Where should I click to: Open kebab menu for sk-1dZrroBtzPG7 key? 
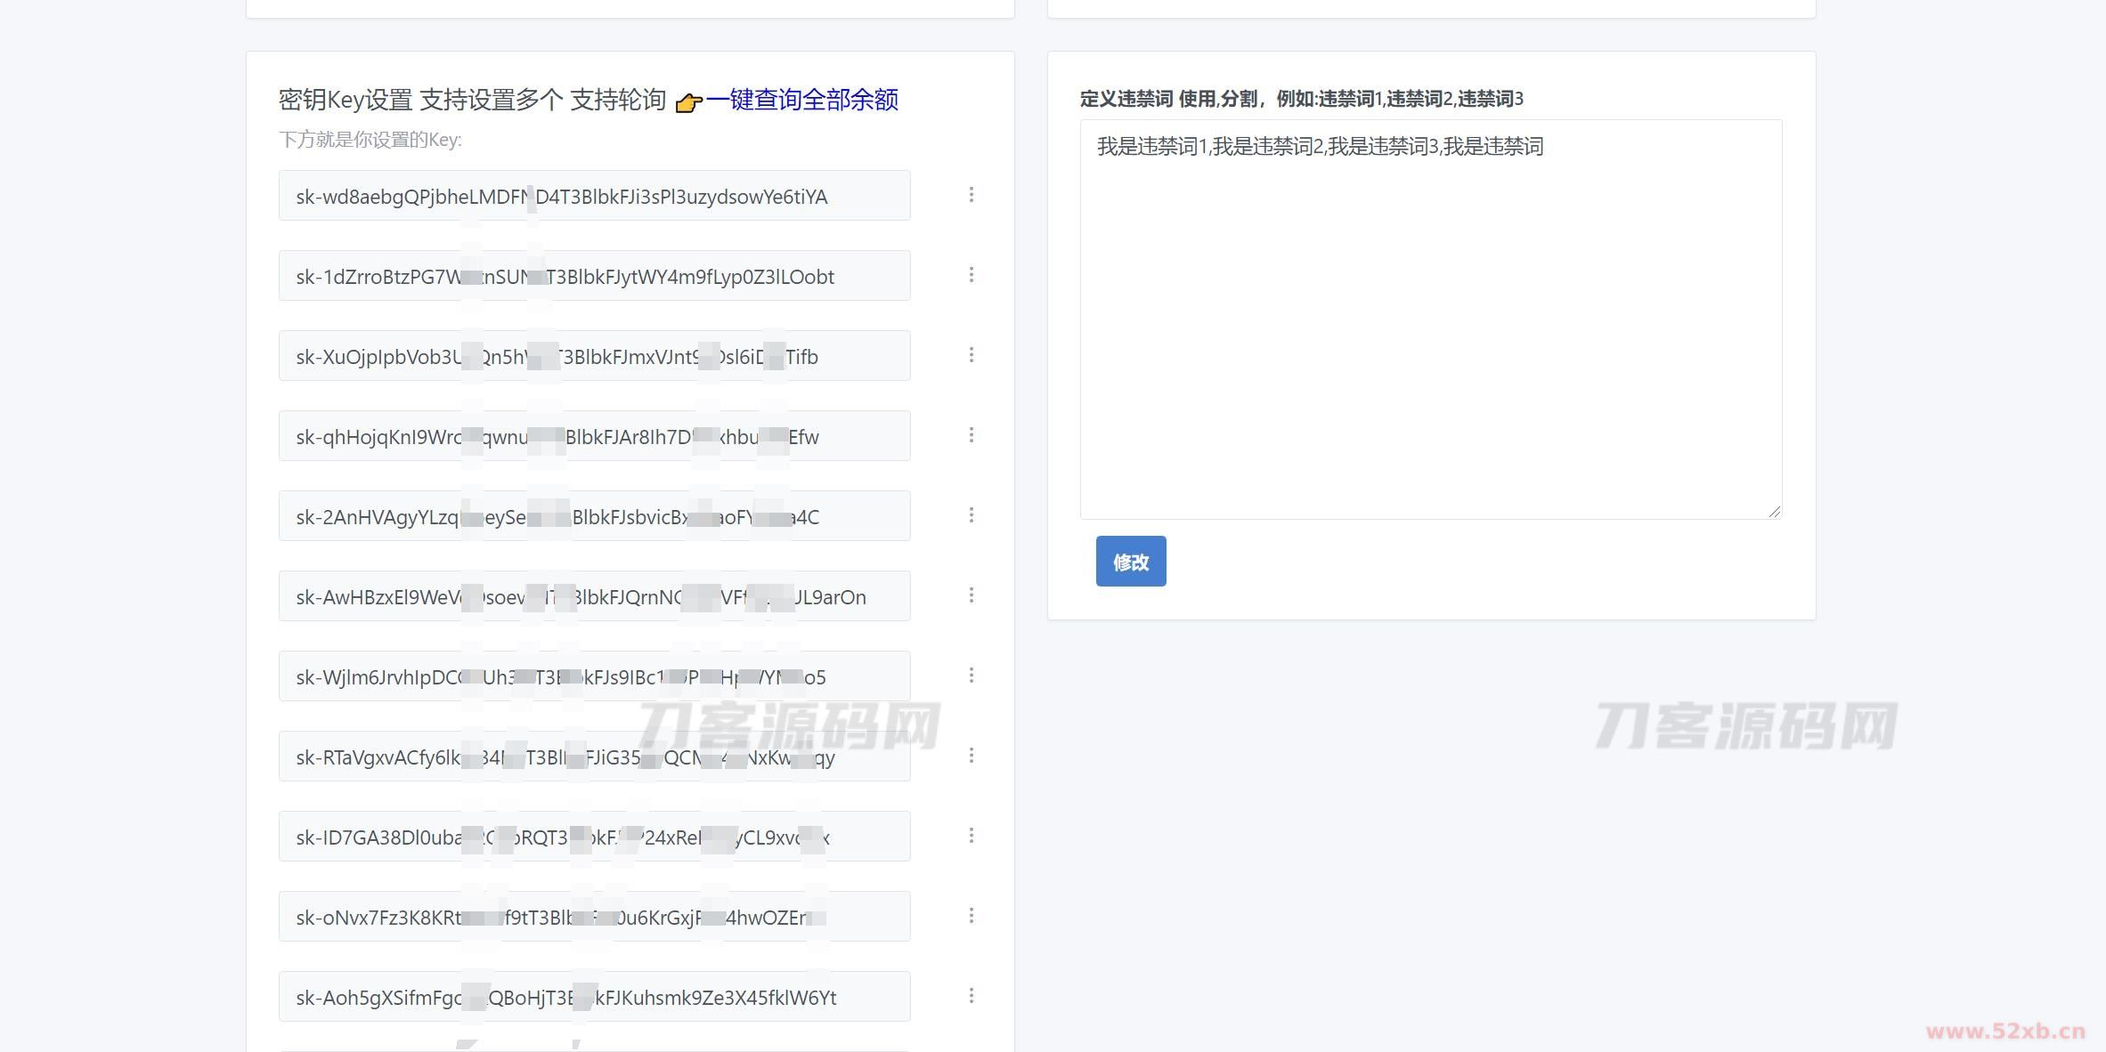point(971,275)
